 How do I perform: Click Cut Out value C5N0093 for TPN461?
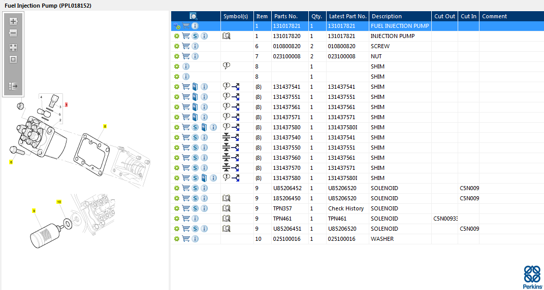(445, 219)
